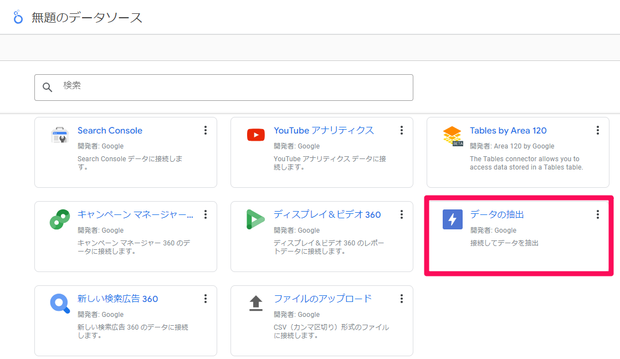Open the Tables by Area 120 connector
The width and height of the screenshot is (620, 359).
point(508,131)
